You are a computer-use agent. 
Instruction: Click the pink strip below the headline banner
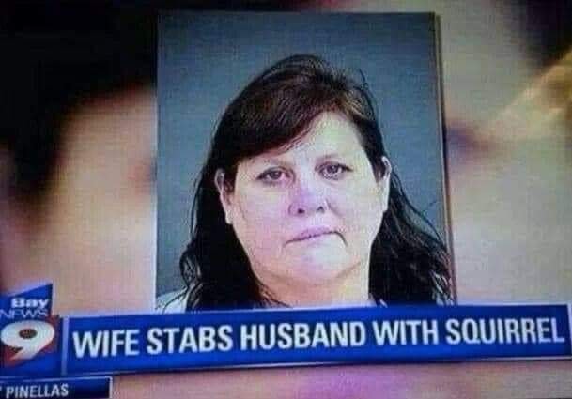click(339, 383)
